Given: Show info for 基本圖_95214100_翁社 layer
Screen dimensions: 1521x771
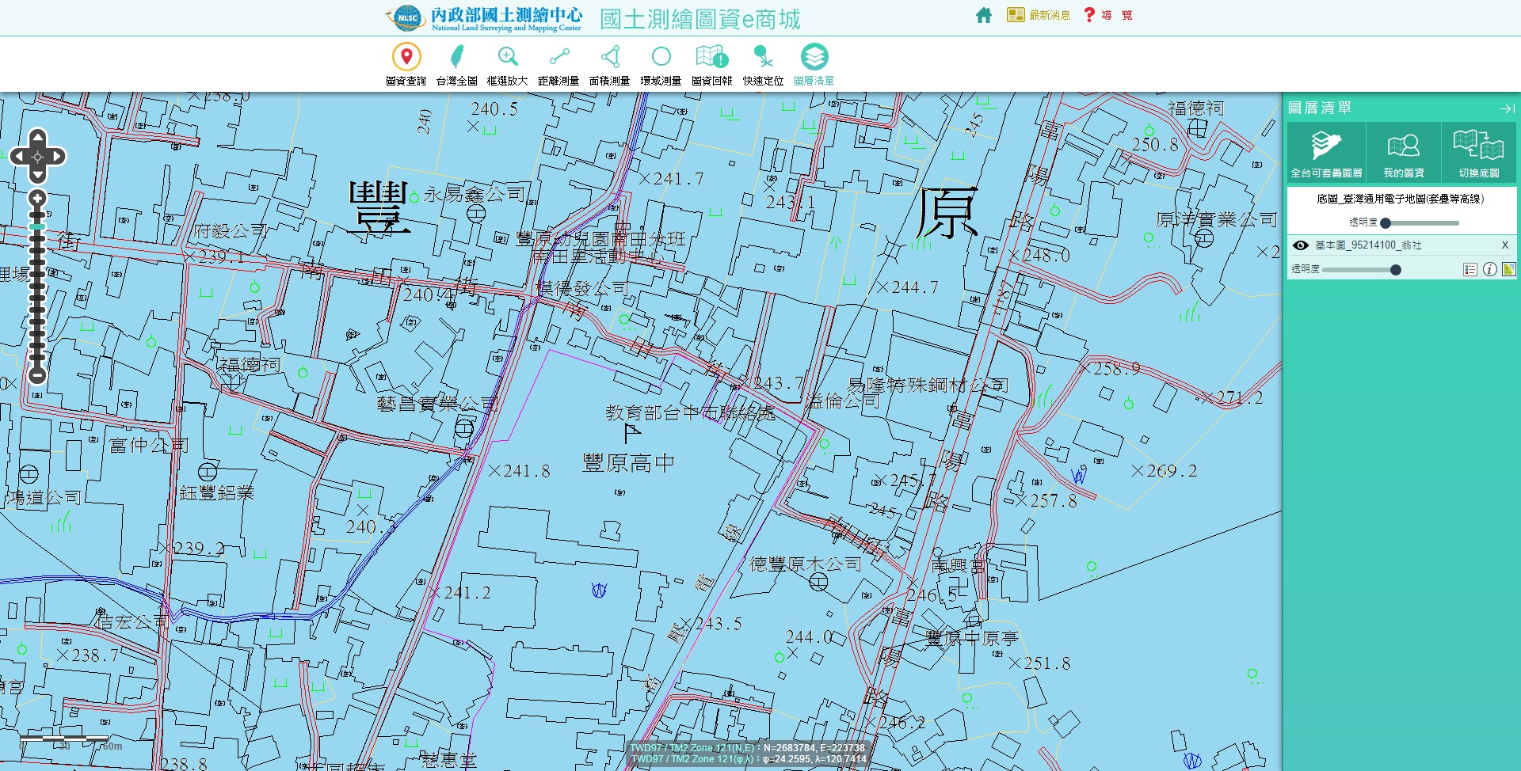Looking at the screenshot, I should 1492,269.
